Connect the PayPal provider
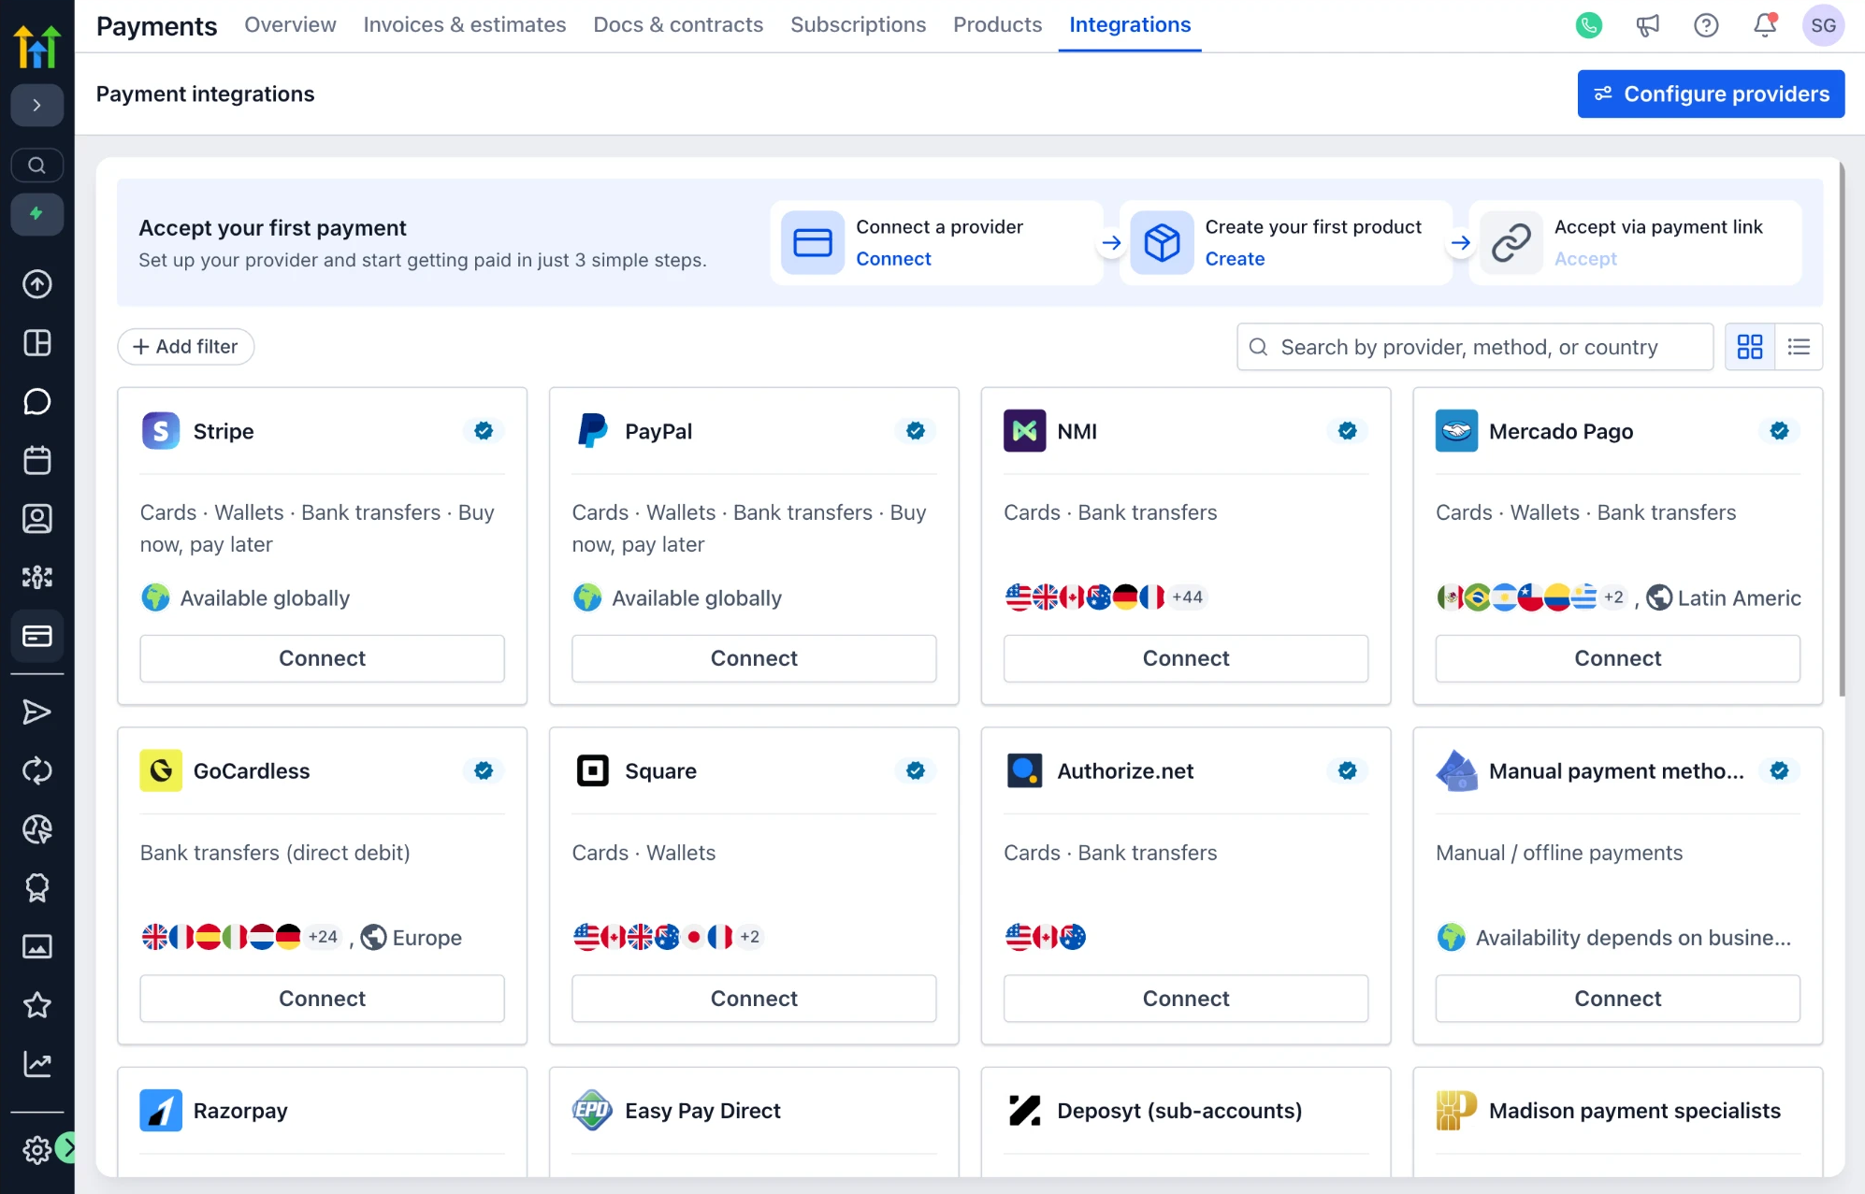The image size is (1865, 1194). pyautogui.click(x=754, y=658)
